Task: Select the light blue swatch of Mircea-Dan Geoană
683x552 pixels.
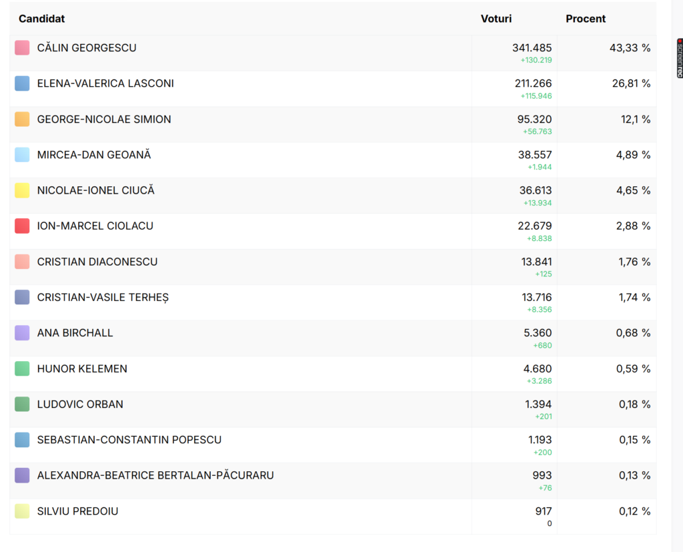Action: coord(22,155)
